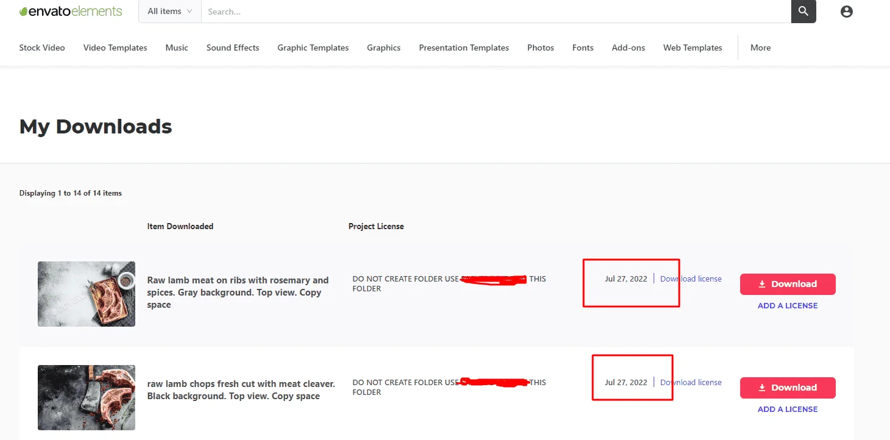The image size is (890, 440).
Task: Open the Stock Video category
Action: point(42,48)
